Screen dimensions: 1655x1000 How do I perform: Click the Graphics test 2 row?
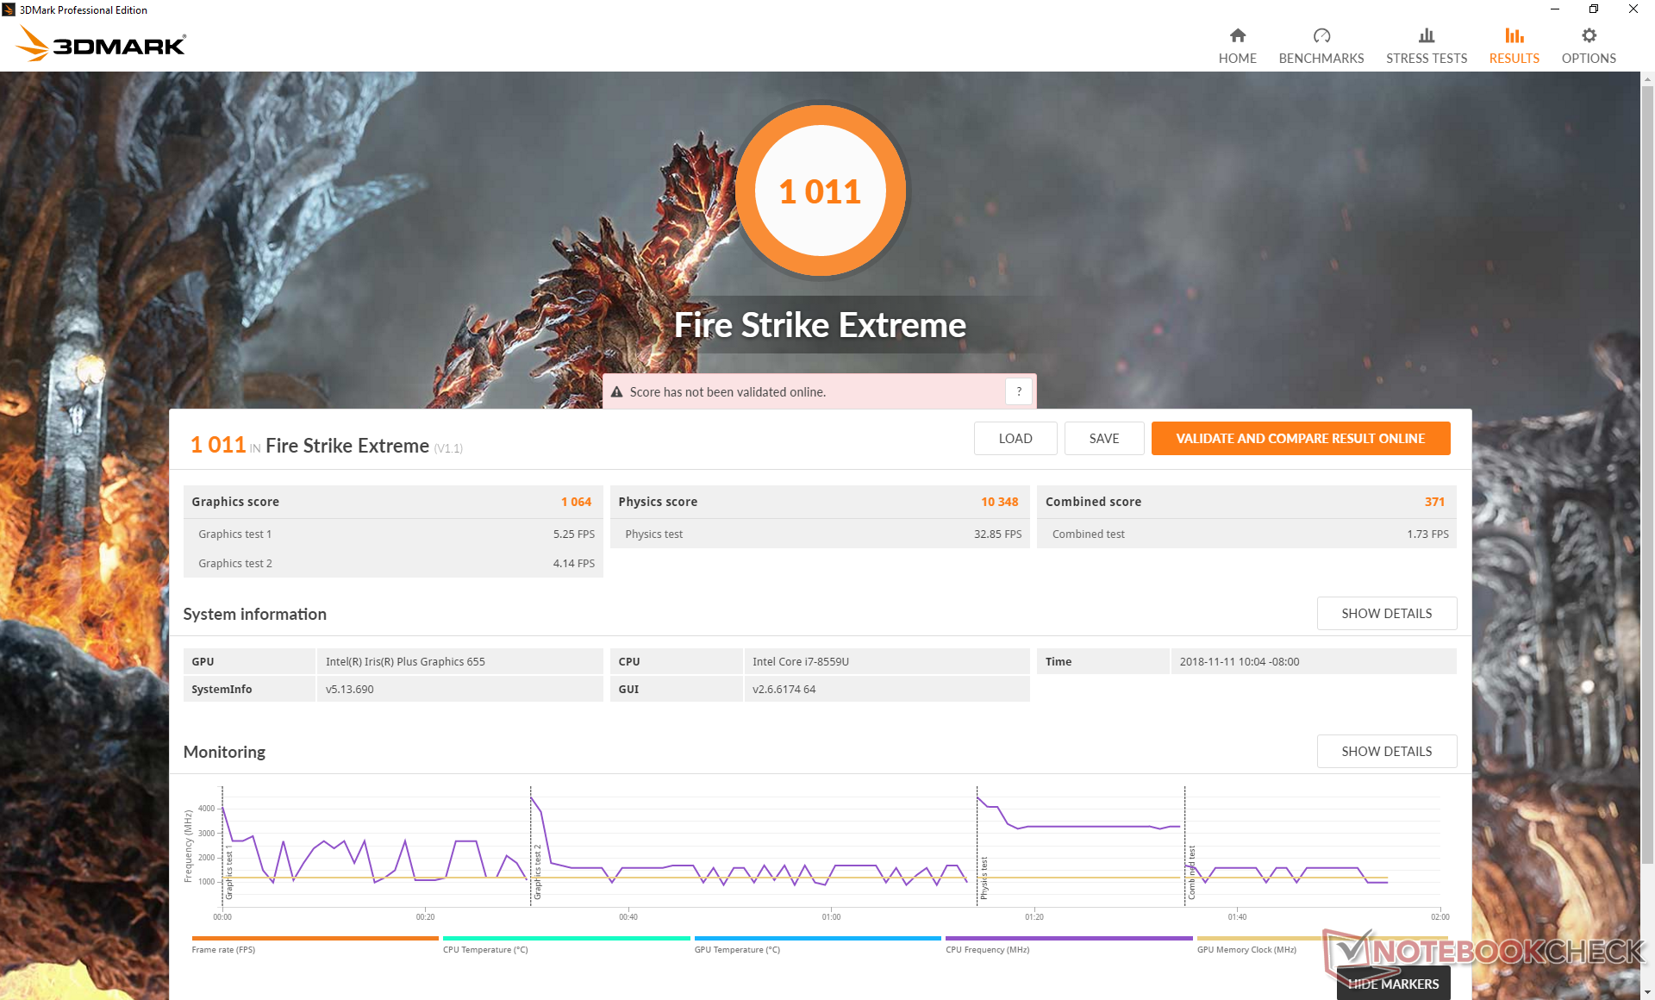(393, 563)
